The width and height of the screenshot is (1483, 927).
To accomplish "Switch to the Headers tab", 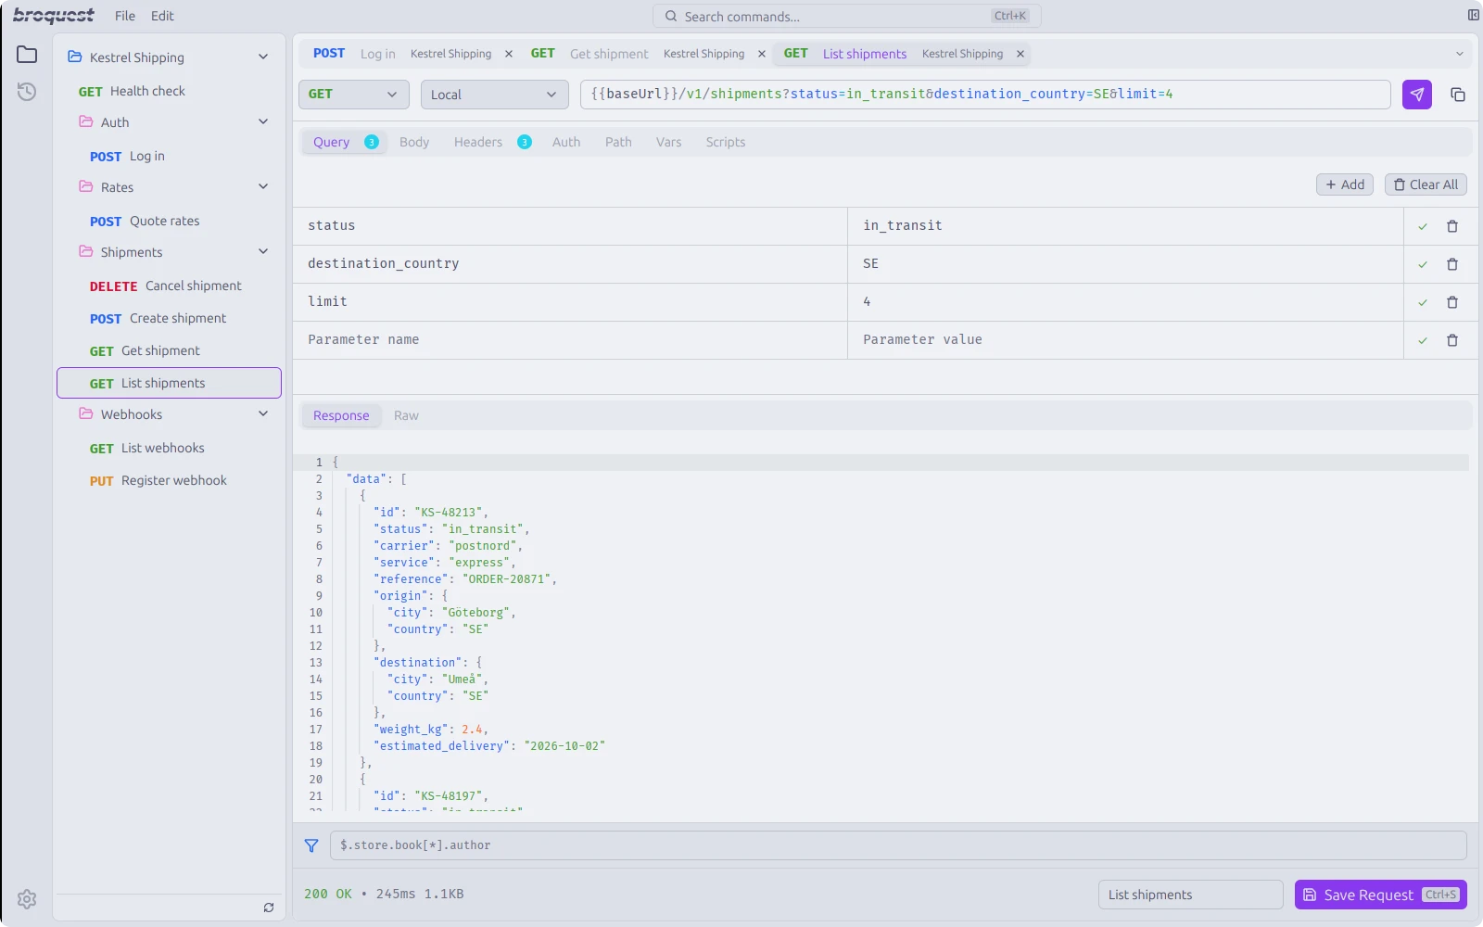I will (x=492, y=142).
